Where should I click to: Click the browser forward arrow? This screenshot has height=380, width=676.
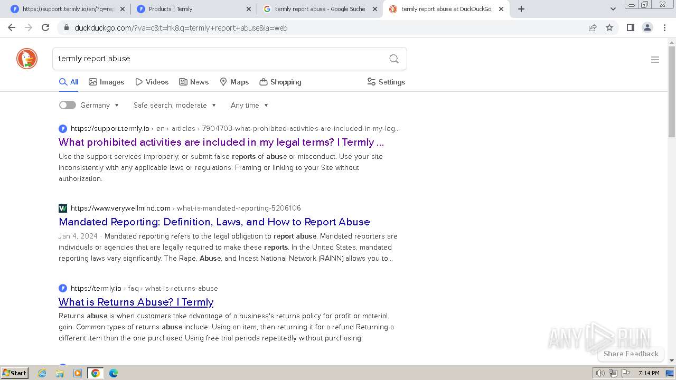(29, 27)
